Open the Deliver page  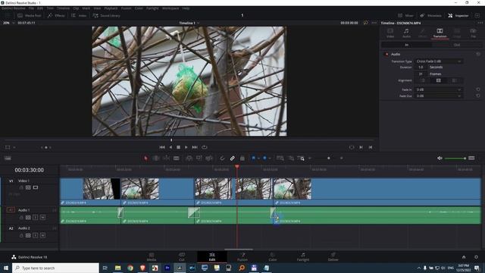[x=333, y=257]
